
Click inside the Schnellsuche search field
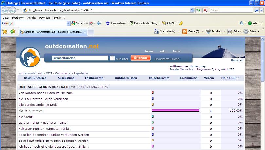click(x=80, y=58)
